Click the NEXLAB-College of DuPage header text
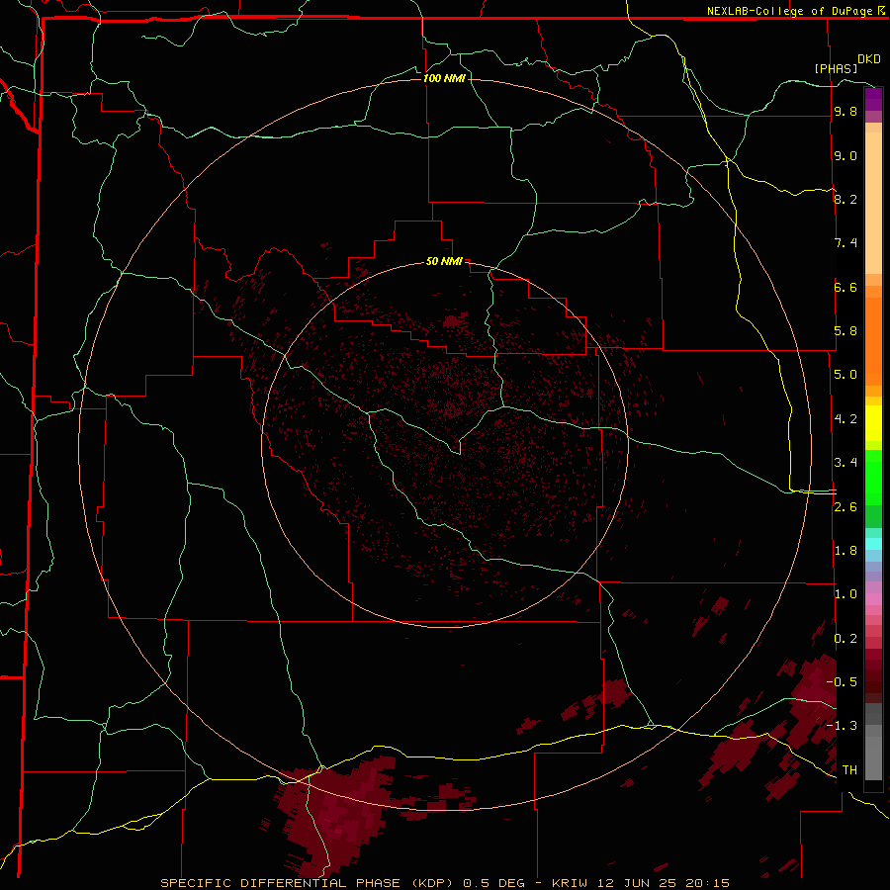 pos(789,11)
